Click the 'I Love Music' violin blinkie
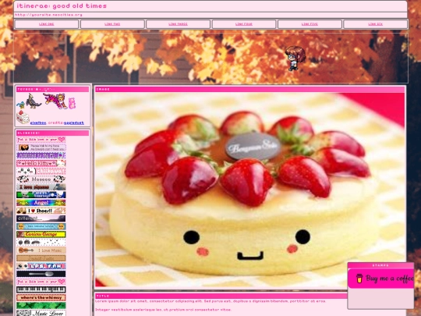 coord(41,250)
